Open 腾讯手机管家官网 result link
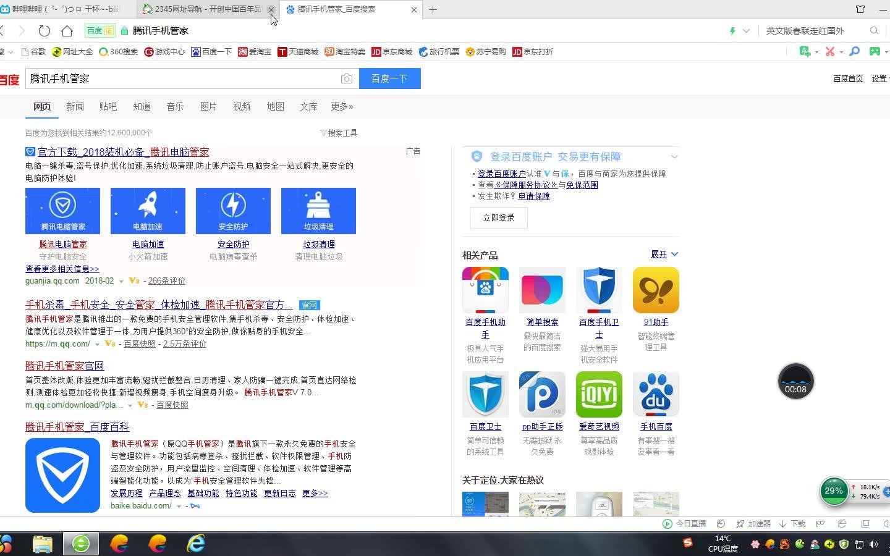Screen dimensions: 890x556 pyautogui.click(x=65, y=366)
